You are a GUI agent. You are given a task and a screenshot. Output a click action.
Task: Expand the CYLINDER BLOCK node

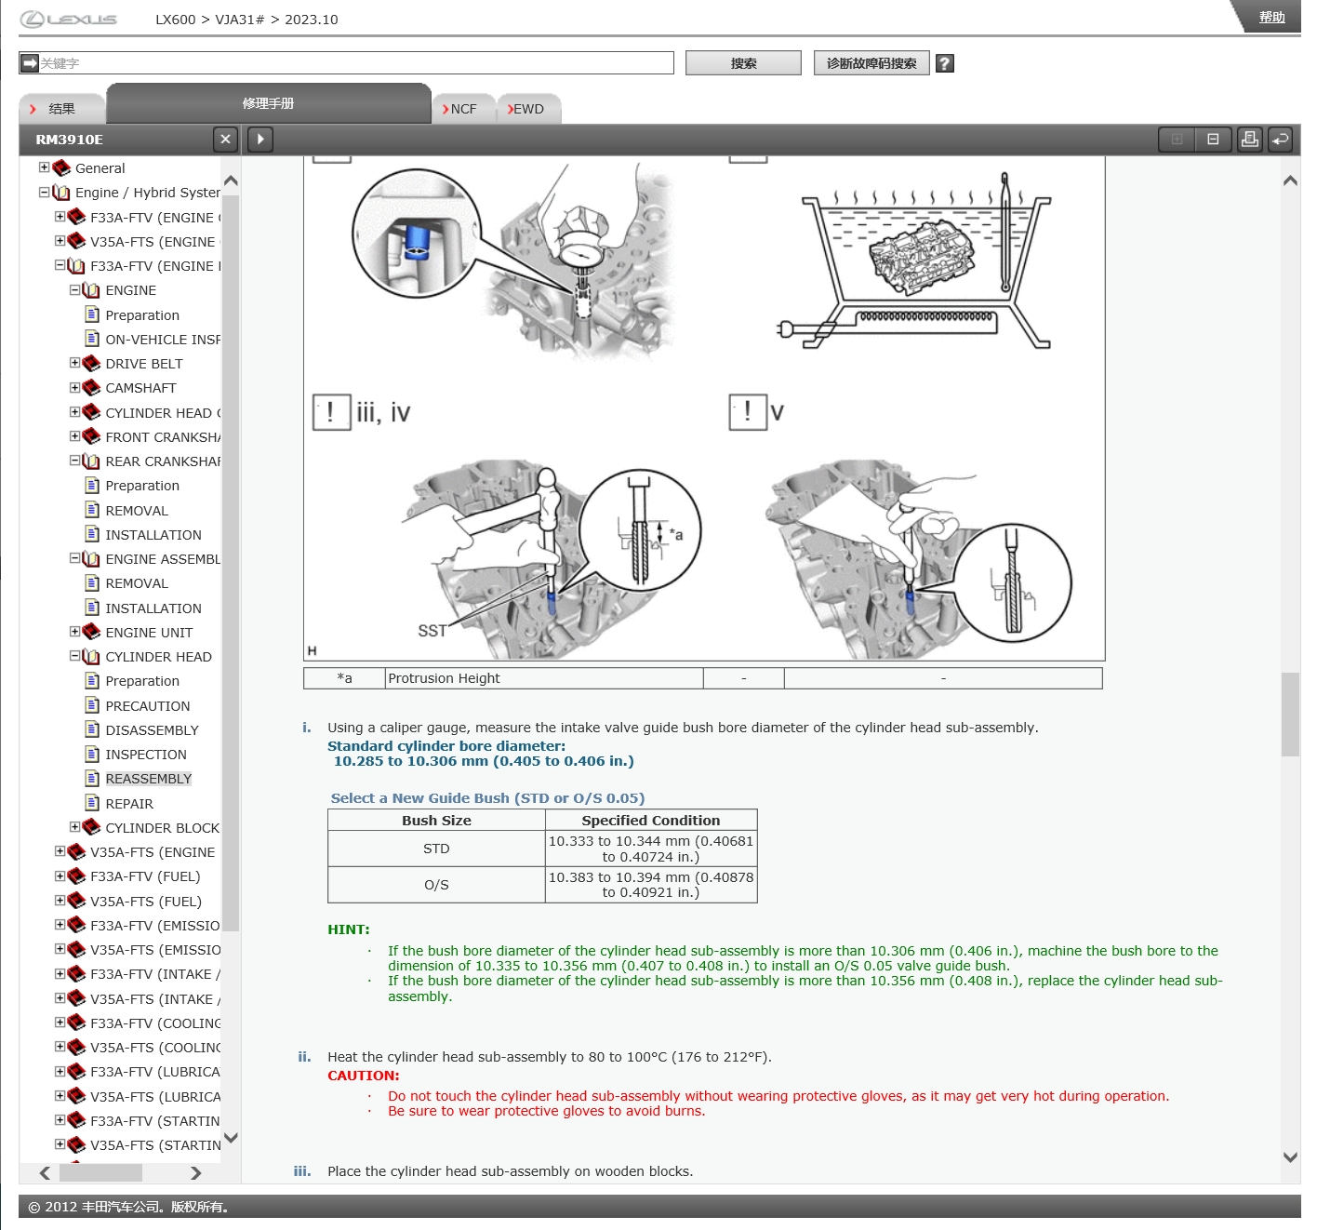[x=74, y=827]
